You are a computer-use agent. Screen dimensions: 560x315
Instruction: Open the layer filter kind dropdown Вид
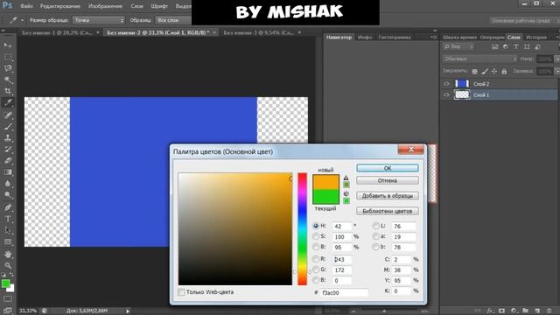tap(458, 46)
